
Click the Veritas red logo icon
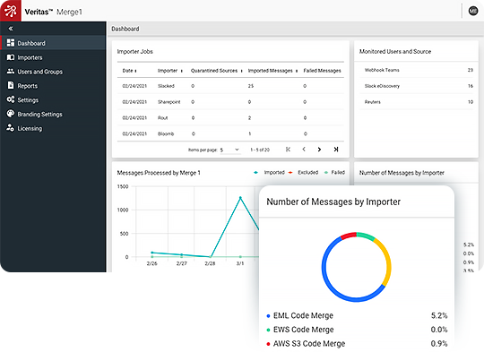point(11,11)
